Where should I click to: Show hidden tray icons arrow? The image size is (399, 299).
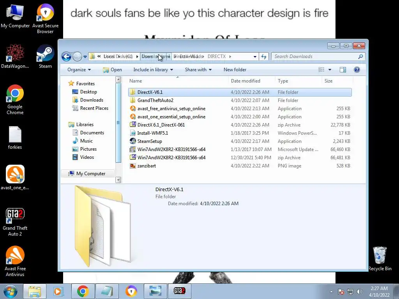(331, 292)
